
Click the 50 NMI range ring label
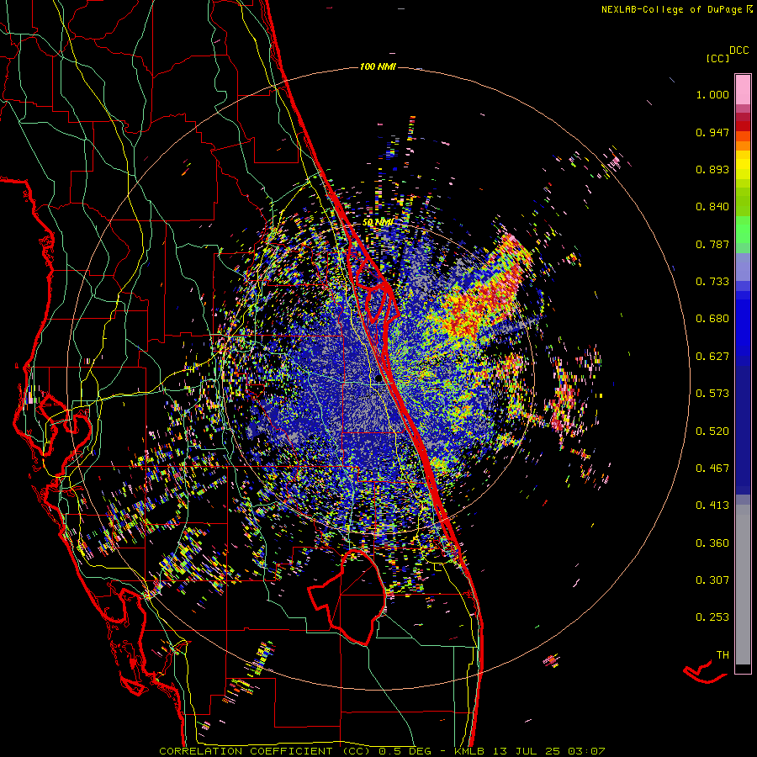378,223
